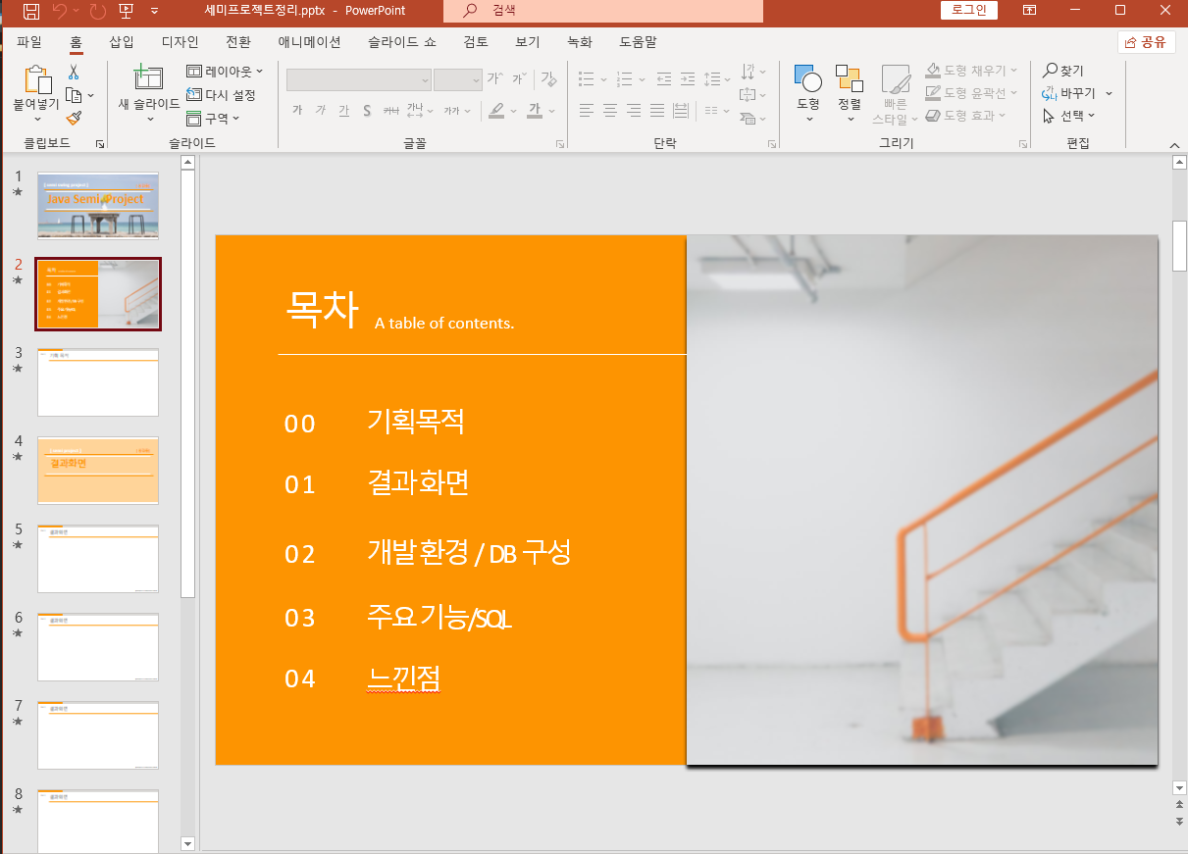Image resolution: width=1188 pixels, height=854 pixels.
Task: Click the 로그인 sign-in button
Action: click(969, 11)
